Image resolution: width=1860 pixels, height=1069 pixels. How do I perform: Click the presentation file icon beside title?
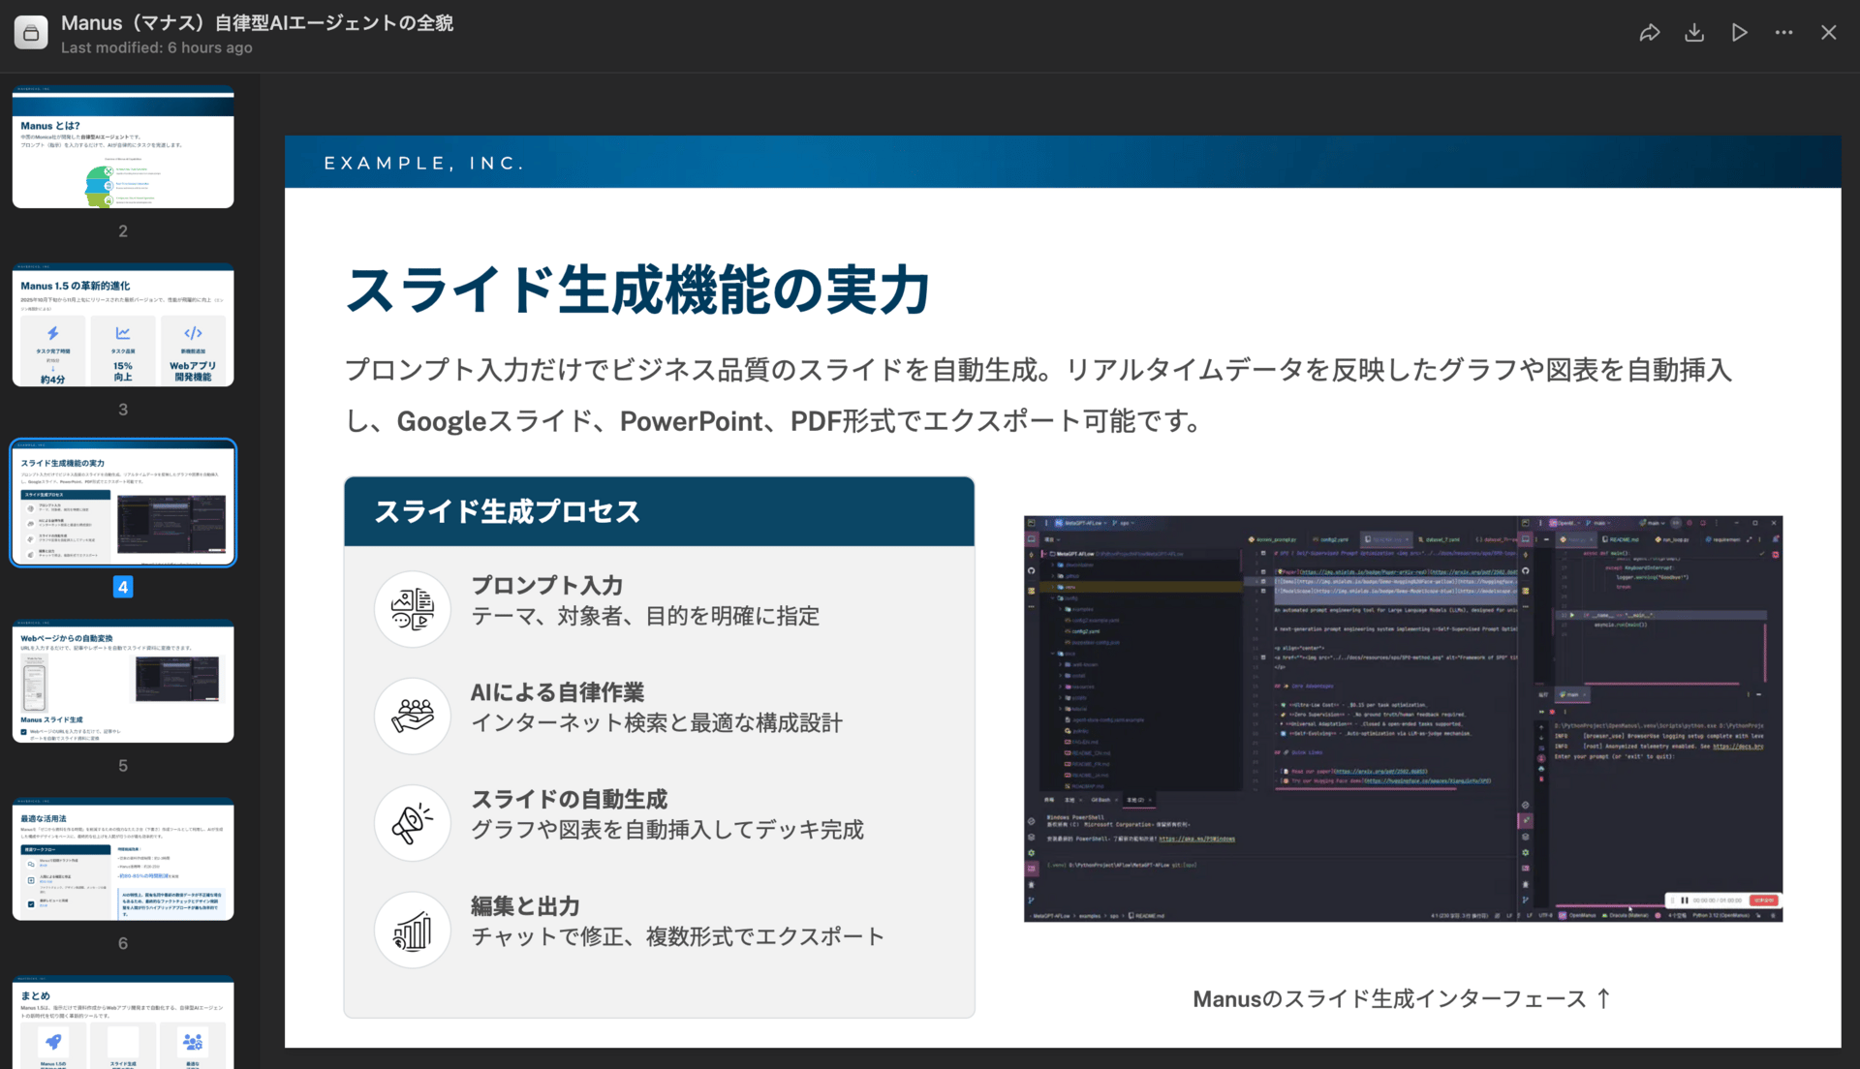[31, 33]
